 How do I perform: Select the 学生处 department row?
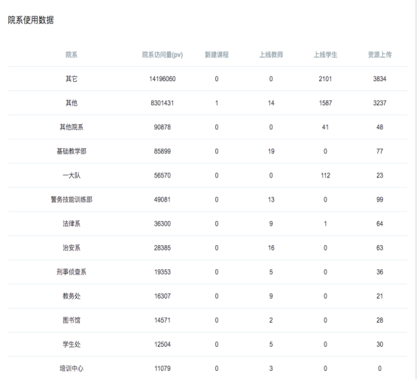tap(208, 345)
